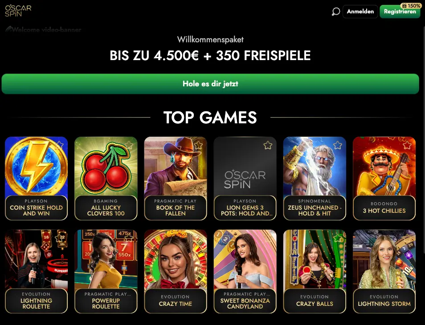
Task: Click the Oscar Spin logo
Action: coord(18,11)
